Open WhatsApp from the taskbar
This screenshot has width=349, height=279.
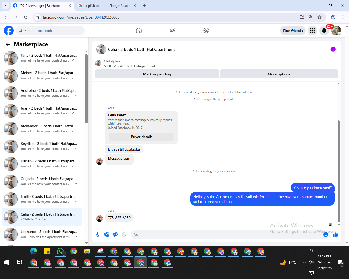pyautogui.click(x=61, y=251)
